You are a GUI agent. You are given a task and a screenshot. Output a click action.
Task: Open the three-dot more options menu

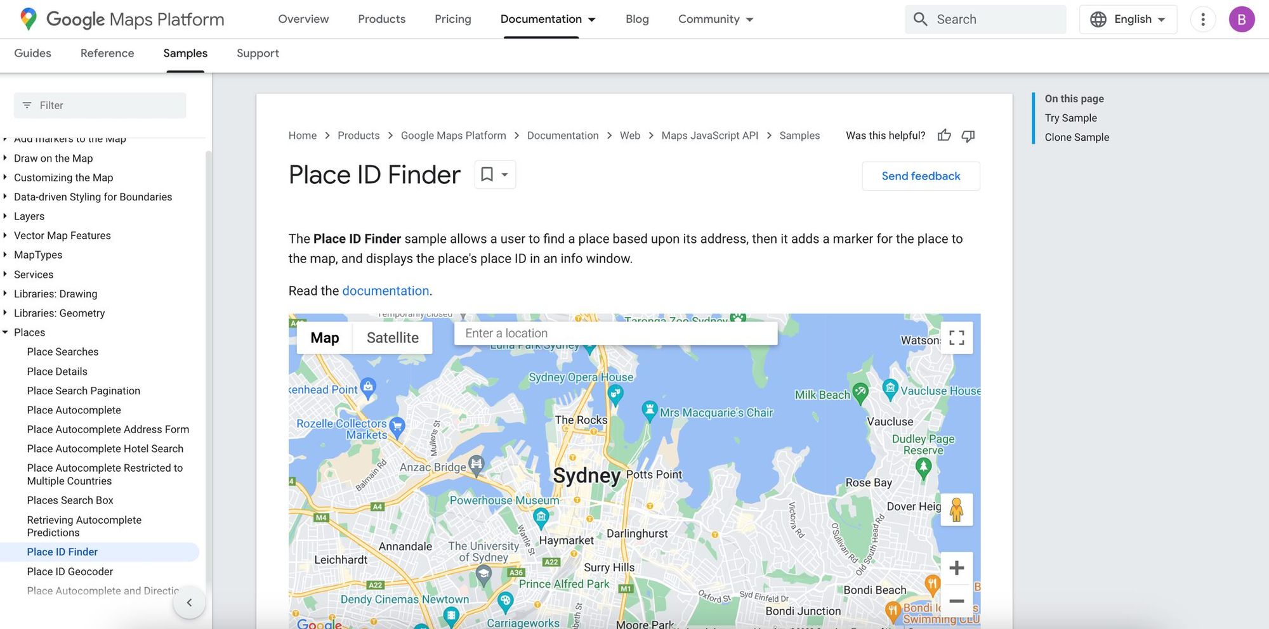pyautogui.click(x=1202, y=19)
